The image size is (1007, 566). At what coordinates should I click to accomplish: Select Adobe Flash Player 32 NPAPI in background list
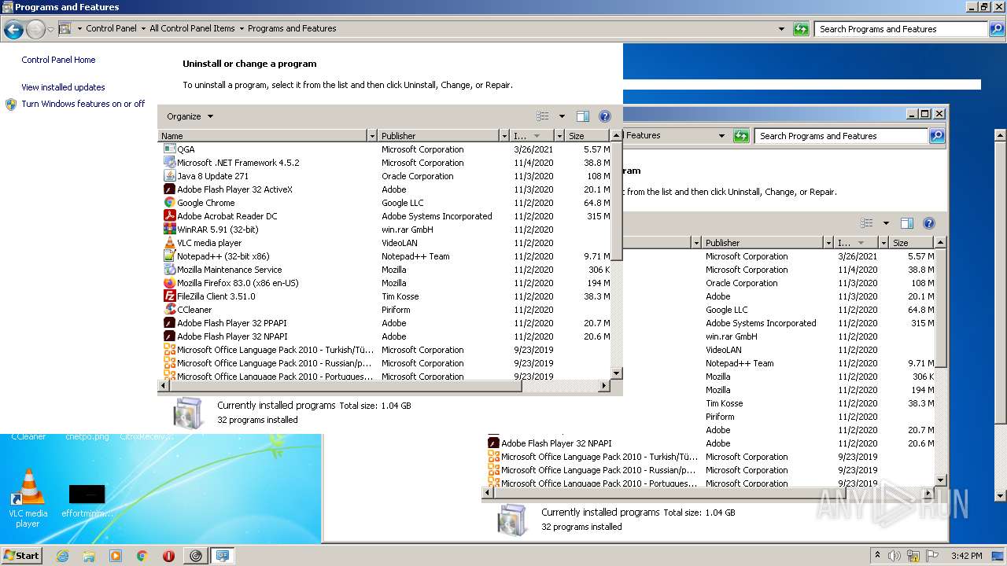coord(556,443)
